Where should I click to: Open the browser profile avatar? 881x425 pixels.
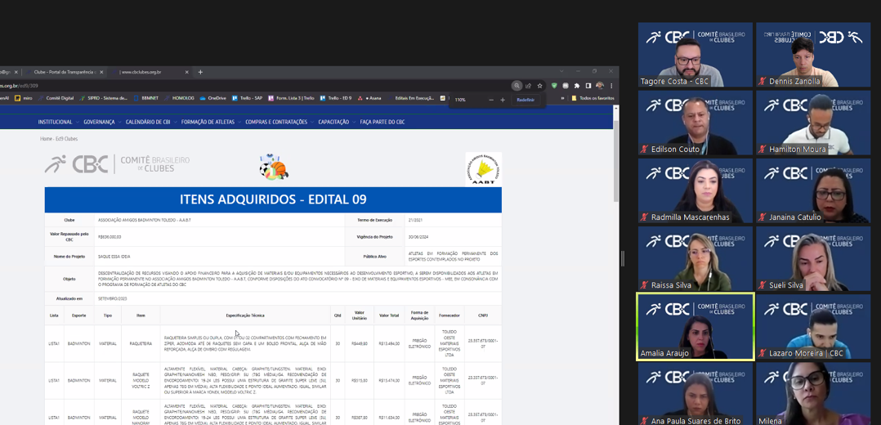600,86
